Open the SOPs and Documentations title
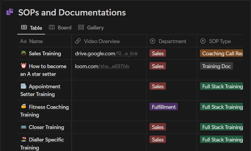Viewport: 251px width, 151px height. coord(72,12)
